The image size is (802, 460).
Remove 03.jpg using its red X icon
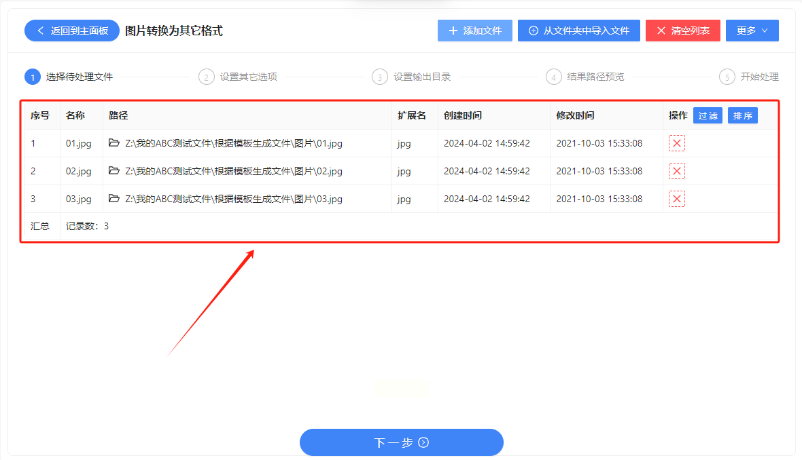click(x=676, y=199)
